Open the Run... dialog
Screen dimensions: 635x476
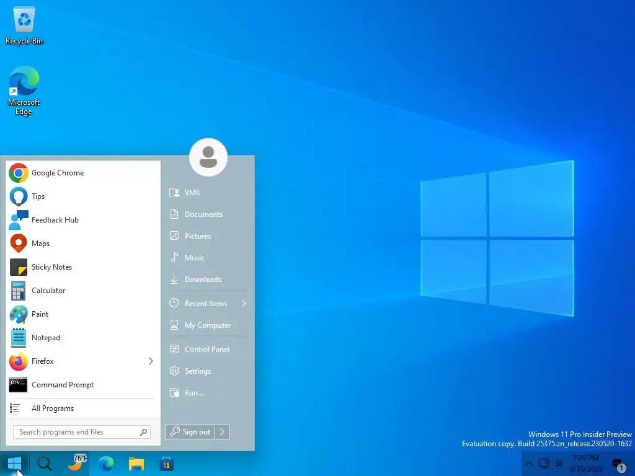click(207, 392)
